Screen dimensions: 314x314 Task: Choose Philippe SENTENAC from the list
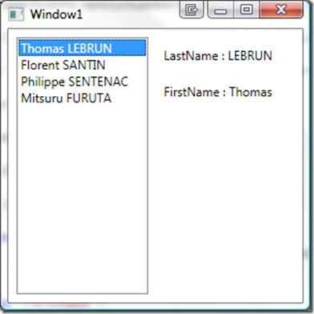click(x=83, y=82)
